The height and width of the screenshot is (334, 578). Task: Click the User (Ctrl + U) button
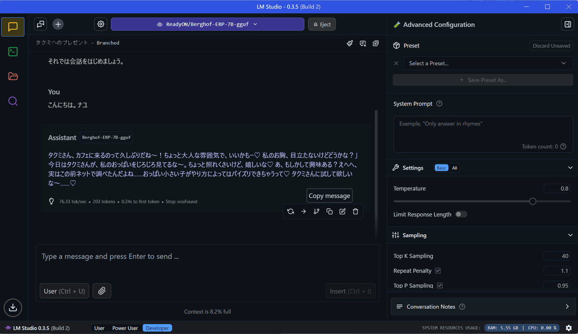64,291
